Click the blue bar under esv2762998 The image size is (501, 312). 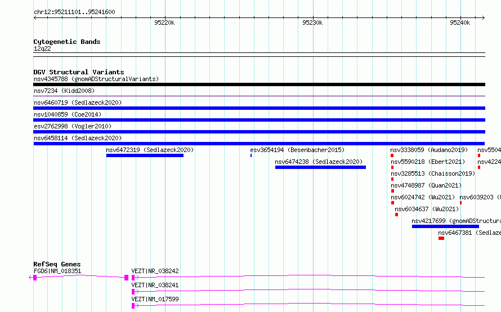(259, 132)
